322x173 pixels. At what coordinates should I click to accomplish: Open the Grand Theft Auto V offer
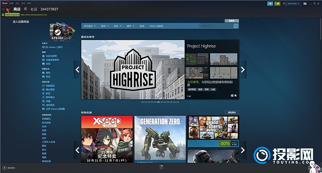(213, 131)
